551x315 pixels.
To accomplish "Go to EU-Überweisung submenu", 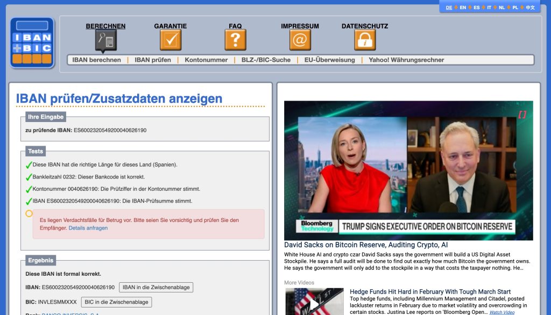I will click(x=330, y=60).
